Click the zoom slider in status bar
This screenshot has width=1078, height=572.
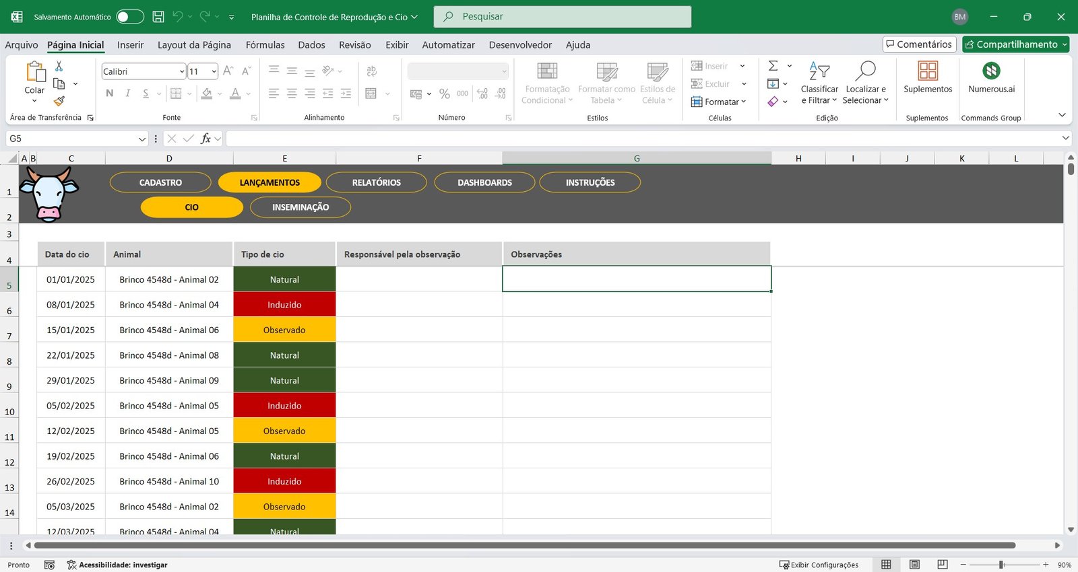[x=1002, y=565]
